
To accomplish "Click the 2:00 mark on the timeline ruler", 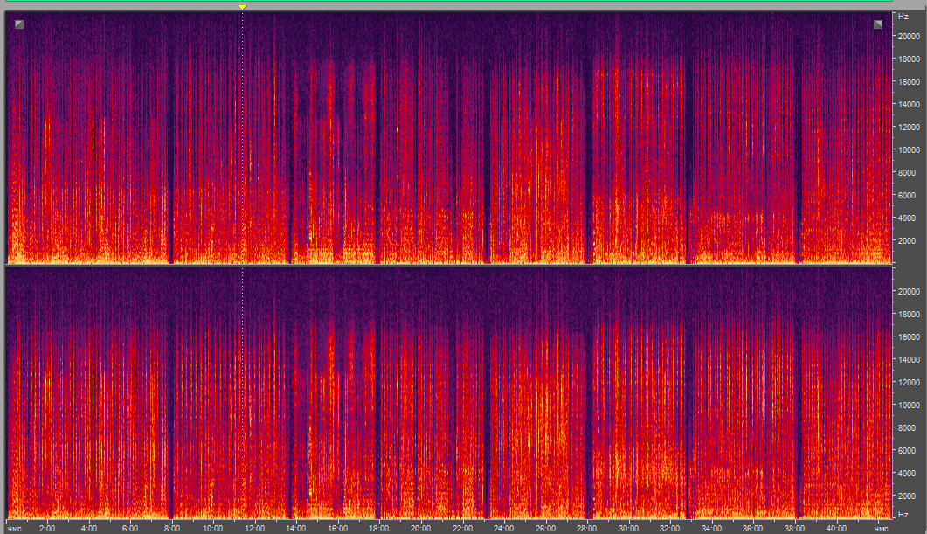I will (x=47, y=528).
